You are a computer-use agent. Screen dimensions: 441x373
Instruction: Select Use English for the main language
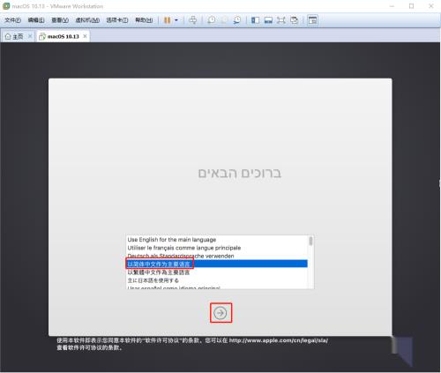click(217, 240)
